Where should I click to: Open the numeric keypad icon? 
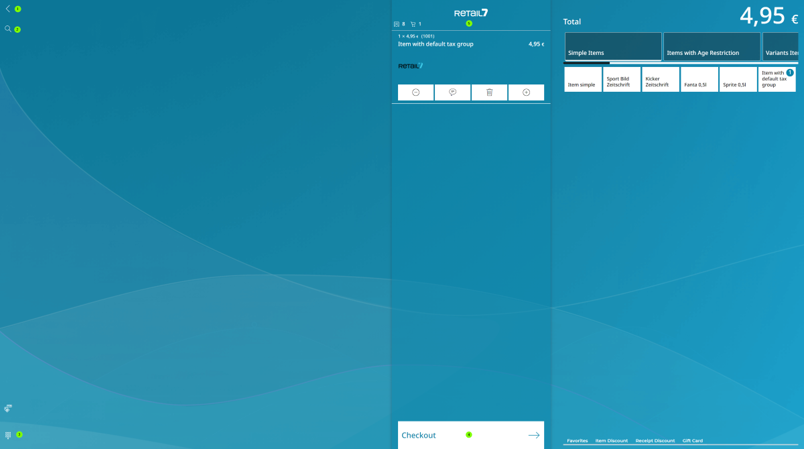pos(8,434)
